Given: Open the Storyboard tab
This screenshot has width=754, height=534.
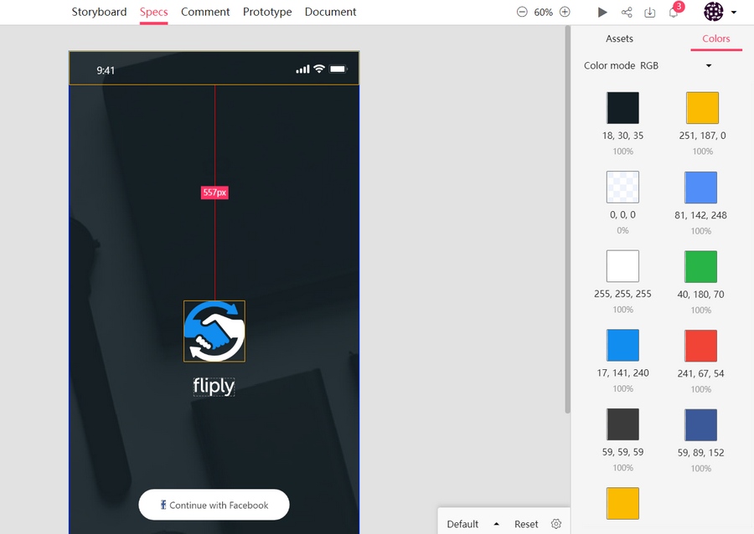Looking at the screenshot, I should click(x=99, y=12).
